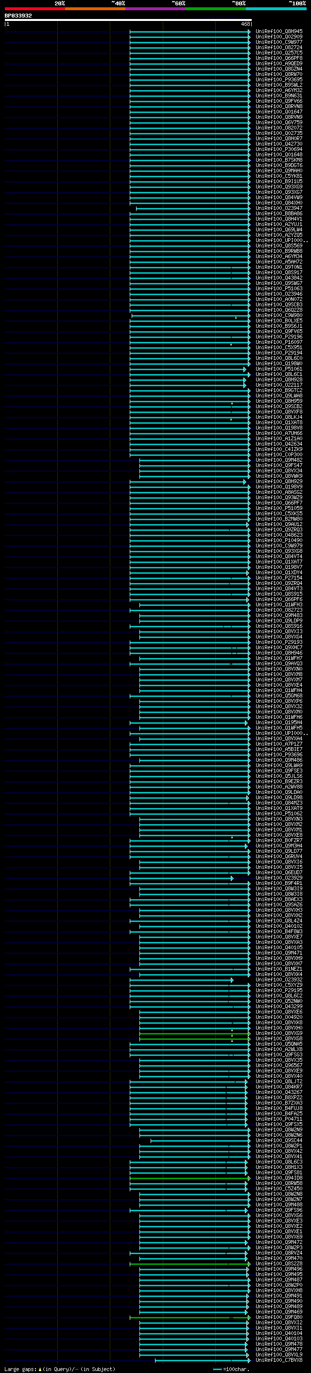The image size is (311, 1373).
Task: Select hit UniRef100_Q9AU12
Action: point(279,525)
